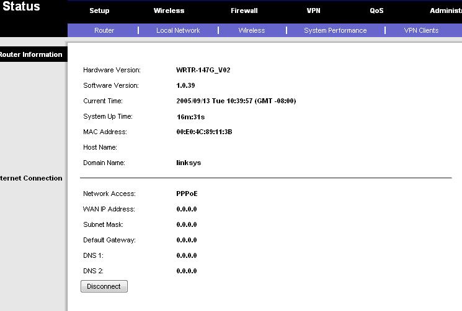Viewport: 462px width, 311px height.
Task: Click the Host Name label
Action: 100,147
